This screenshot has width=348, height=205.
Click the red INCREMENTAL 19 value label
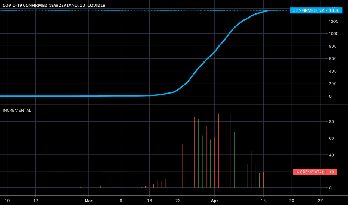pyautogui.click(x=315, y=172)
